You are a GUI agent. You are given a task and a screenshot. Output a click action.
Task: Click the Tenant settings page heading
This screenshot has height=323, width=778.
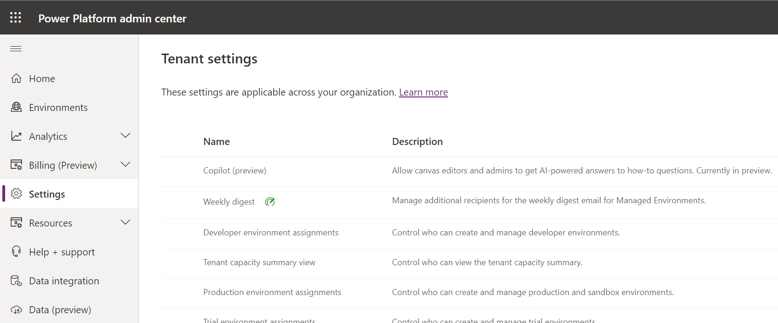click(209, 59)
